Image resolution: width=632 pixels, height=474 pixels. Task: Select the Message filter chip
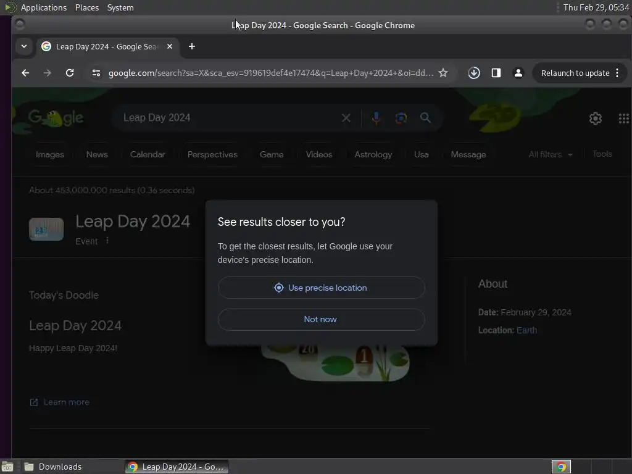pyautogui.click(x=468, y=154)
